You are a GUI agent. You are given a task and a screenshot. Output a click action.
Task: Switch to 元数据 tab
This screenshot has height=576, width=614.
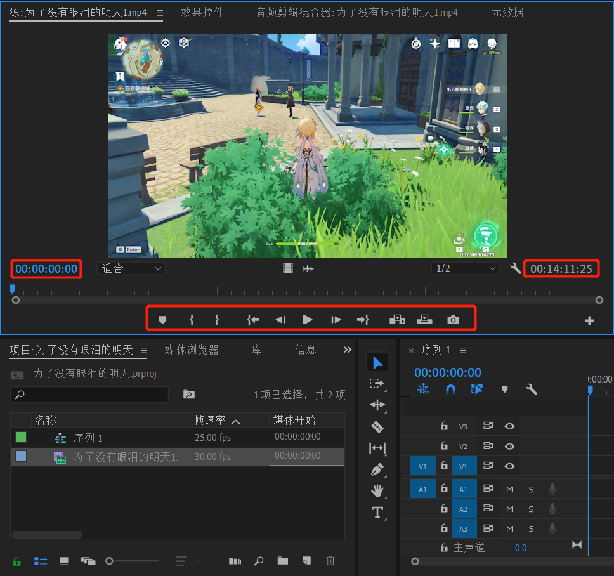[507, 13]
